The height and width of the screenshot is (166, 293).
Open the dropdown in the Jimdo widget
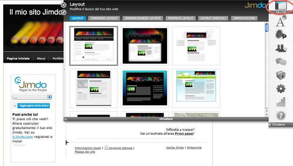pos(32,97)
